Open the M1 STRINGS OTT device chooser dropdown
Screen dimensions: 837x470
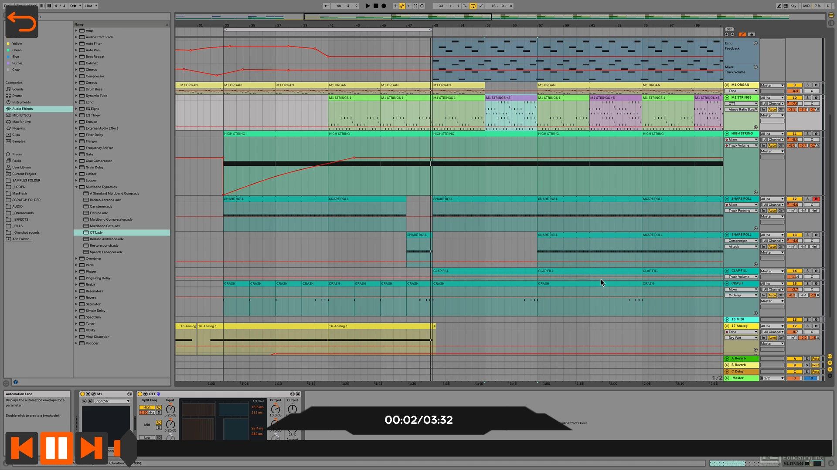(x=741, y=104)
